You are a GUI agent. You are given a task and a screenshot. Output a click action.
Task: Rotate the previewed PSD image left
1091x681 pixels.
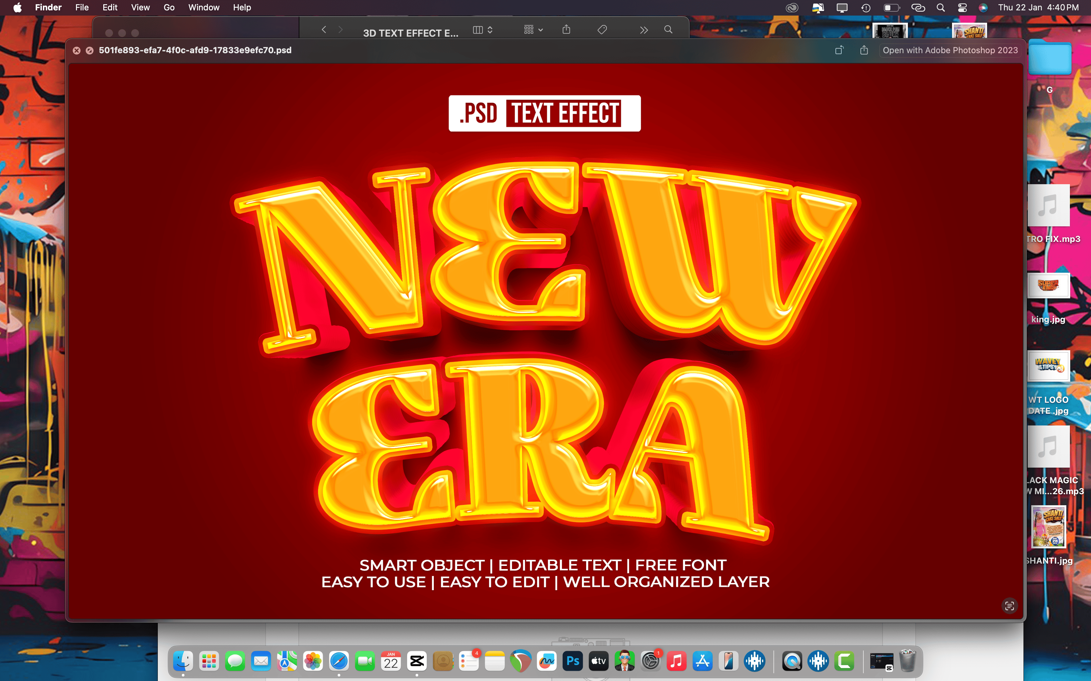839,50
